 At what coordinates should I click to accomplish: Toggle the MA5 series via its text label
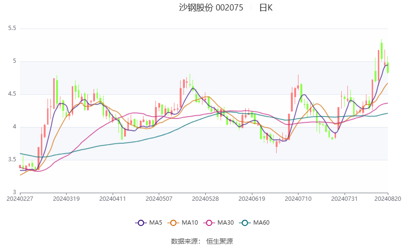coord(156,222)
